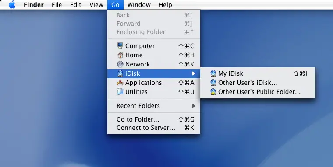The height and width of the screenshot is (167, 333).
Task: Click the ⇧⌘G shortcut text
Action: point(186,119)
